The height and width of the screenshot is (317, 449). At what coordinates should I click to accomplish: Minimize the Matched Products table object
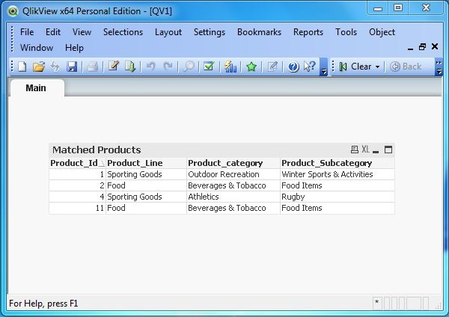pyautogui.click(x=376, y=150)
